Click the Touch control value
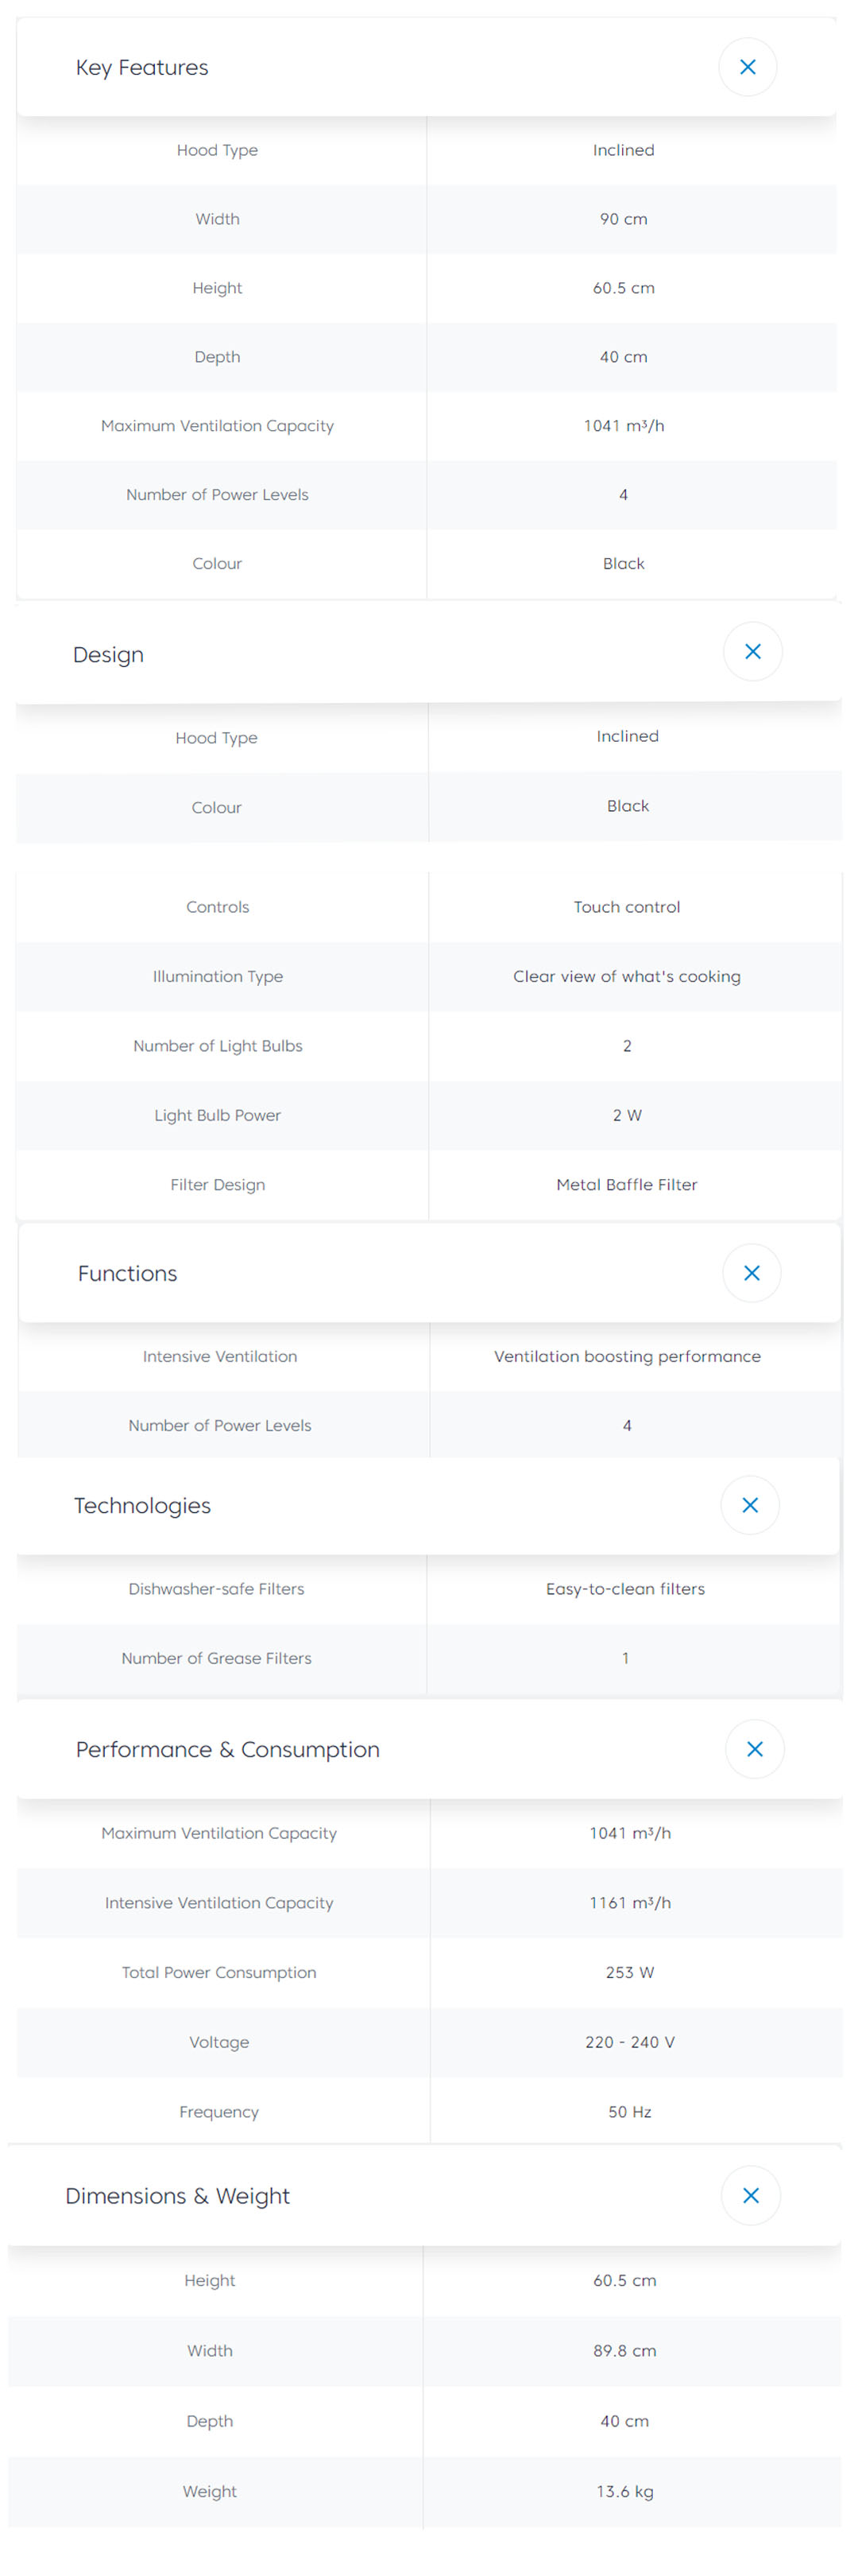Viewport: 858px width, 2576px height. 626,907
